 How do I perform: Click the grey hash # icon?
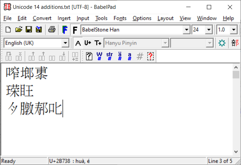point(140,56)
